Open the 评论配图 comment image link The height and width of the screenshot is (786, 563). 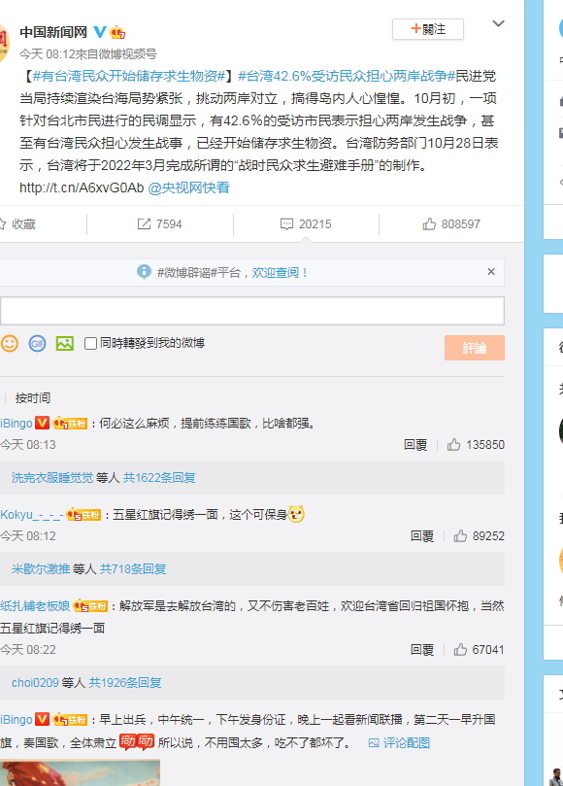click(x=399, y=743)
